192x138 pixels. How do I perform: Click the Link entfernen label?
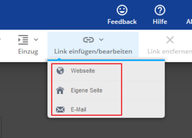(170, 51)
